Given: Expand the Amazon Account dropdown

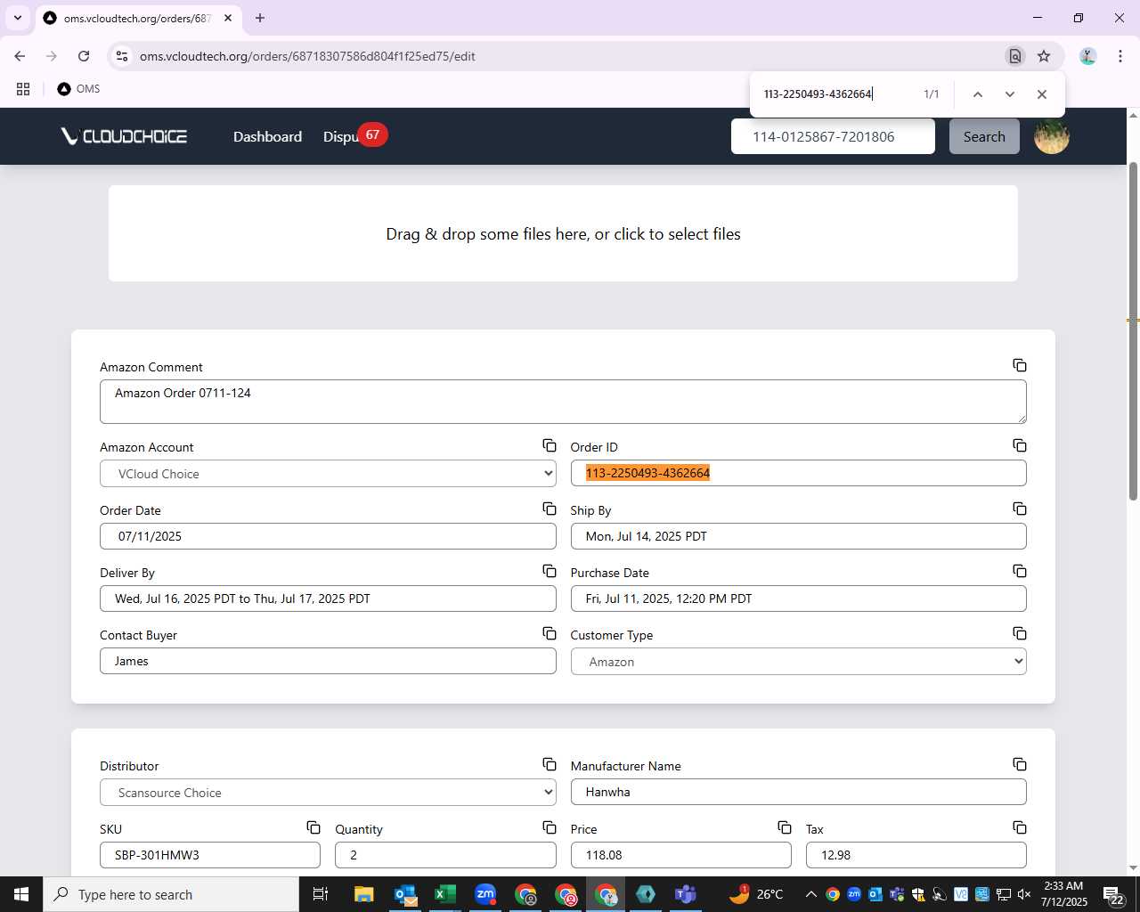Looking at the screenshot, I should (328, 474).
